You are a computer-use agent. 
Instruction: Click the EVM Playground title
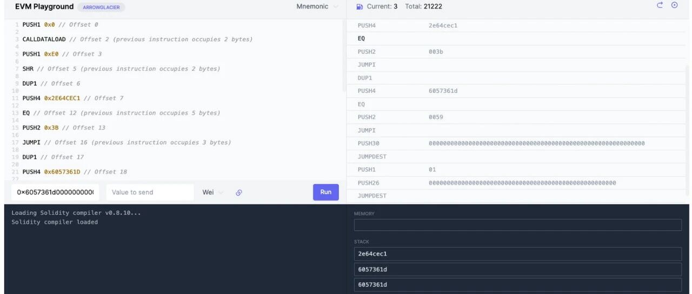click(x=44, y=6)
